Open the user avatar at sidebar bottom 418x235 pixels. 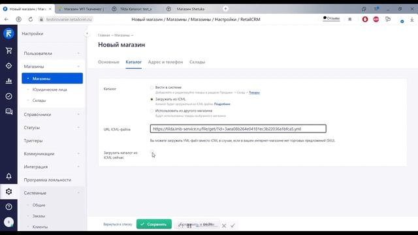coord(8,222)
